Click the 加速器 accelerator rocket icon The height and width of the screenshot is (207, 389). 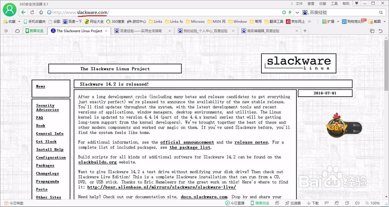tap(293, 203)
